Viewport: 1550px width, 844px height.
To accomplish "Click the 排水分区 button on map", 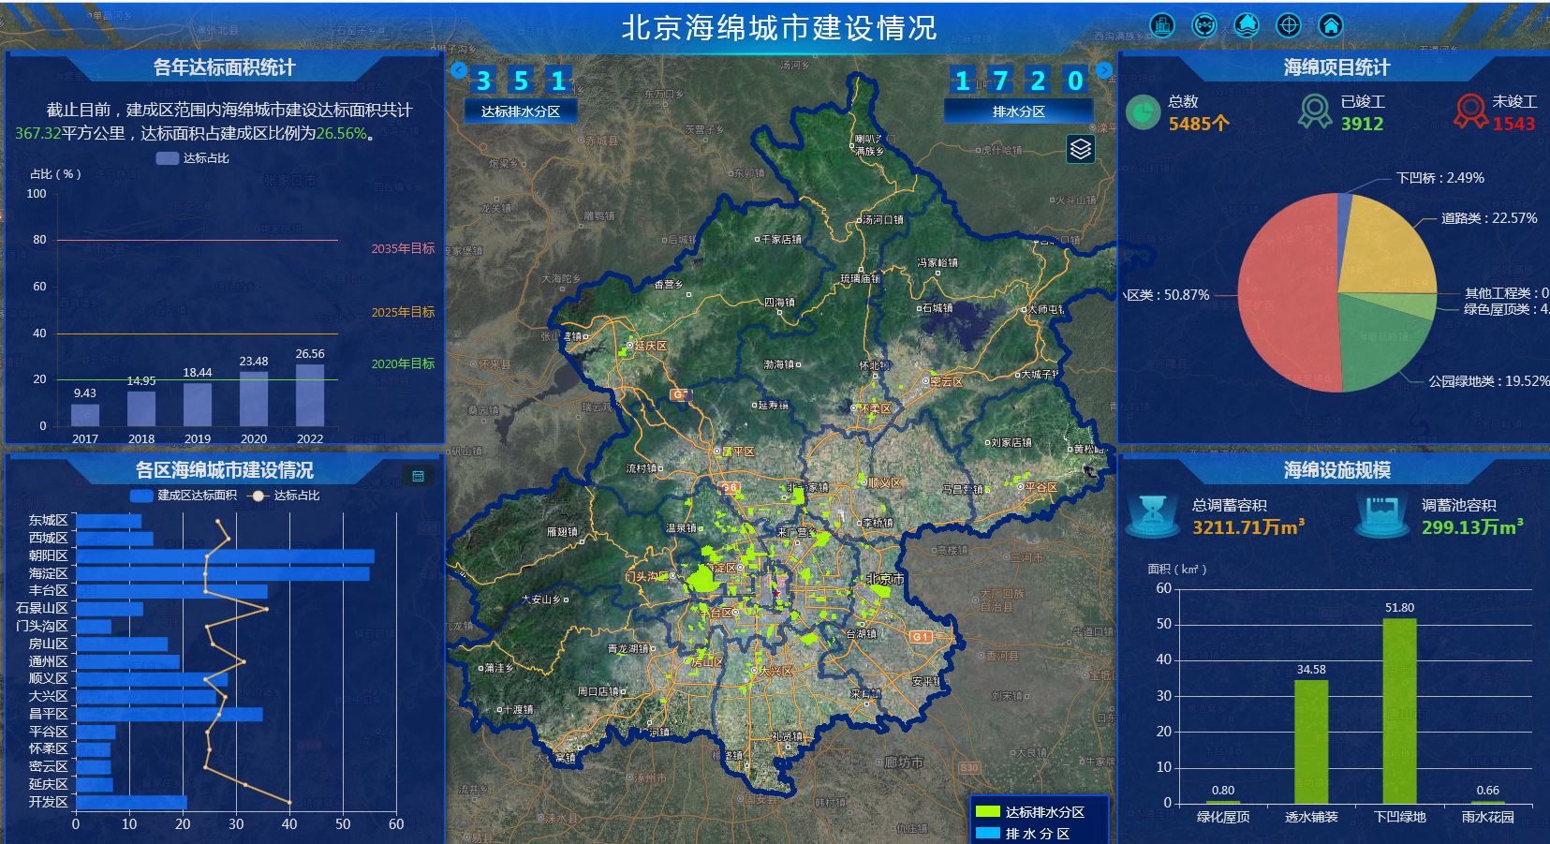I will click(1018, 111).
